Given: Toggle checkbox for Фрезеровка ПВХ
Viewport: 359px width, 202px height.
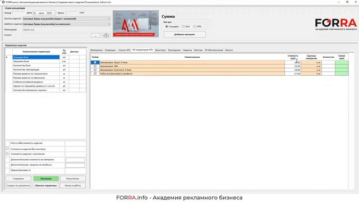Looking at the screenshot, I should [95, 66].
